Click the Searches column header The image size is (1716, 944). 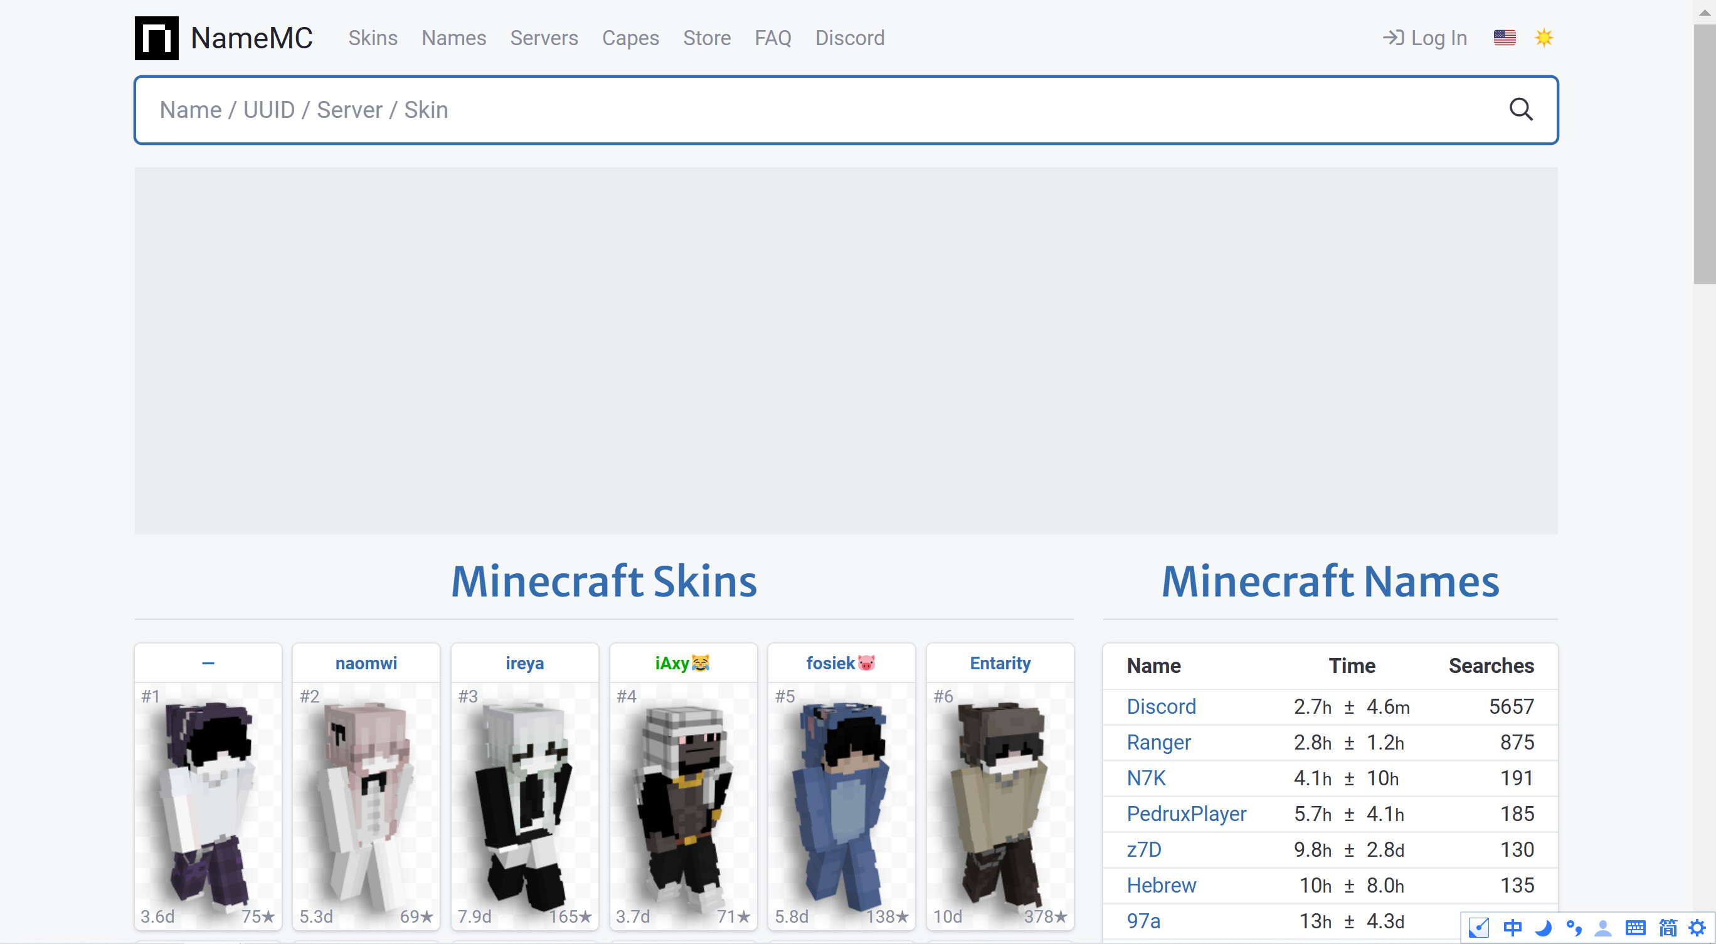point(1491,666)
